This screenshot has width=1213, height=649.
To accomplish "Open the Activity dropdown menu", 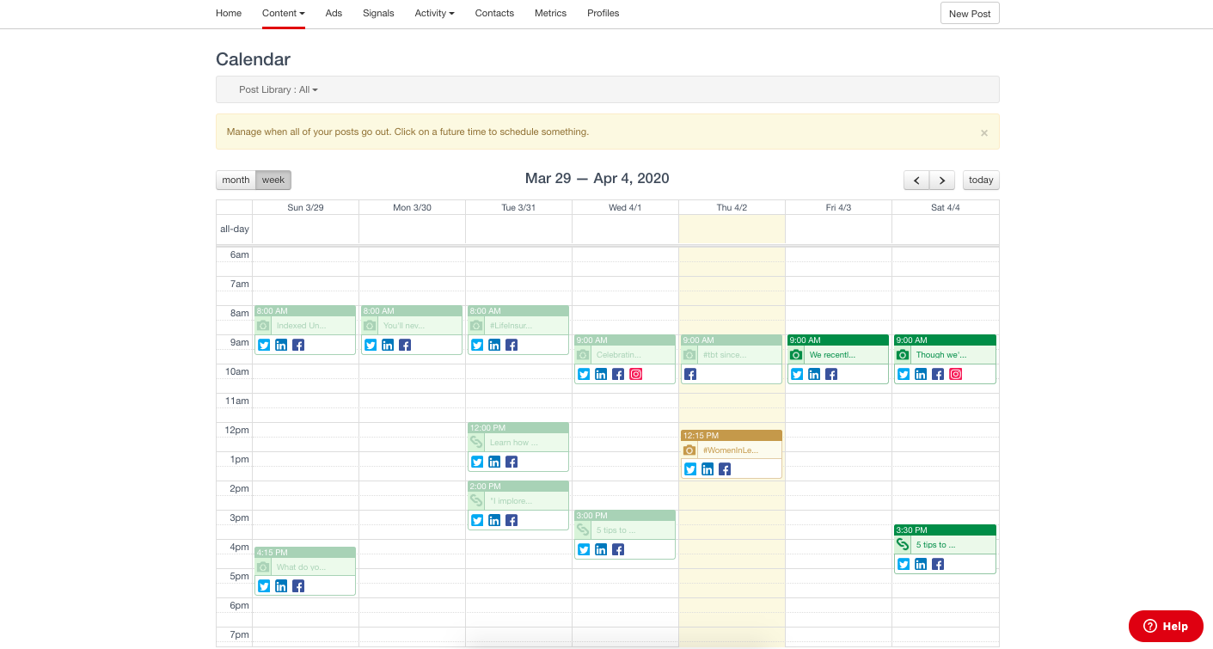I will 434,13.
